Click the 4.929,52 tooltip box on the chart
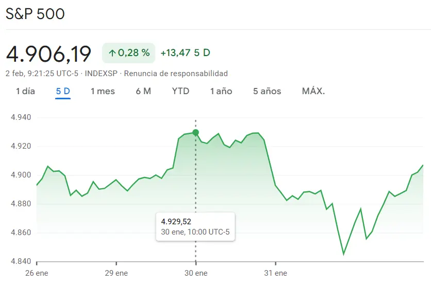Screen dimensions: 431x285 click(195, 226)
